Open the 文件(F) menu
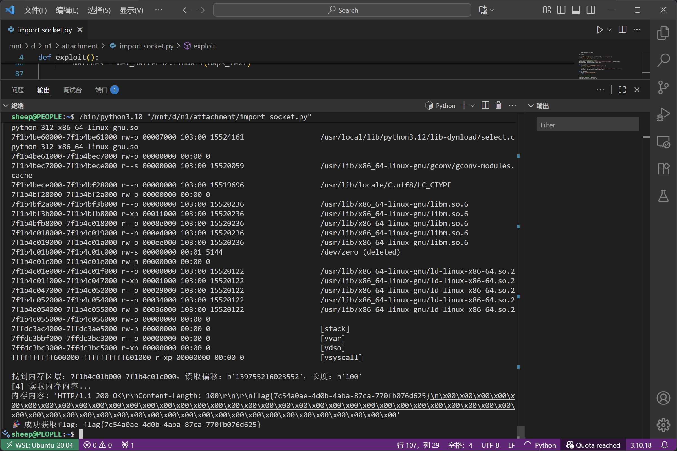Image resolution: width=677 pixels, height=451 pixels. (x=35, y=10)
